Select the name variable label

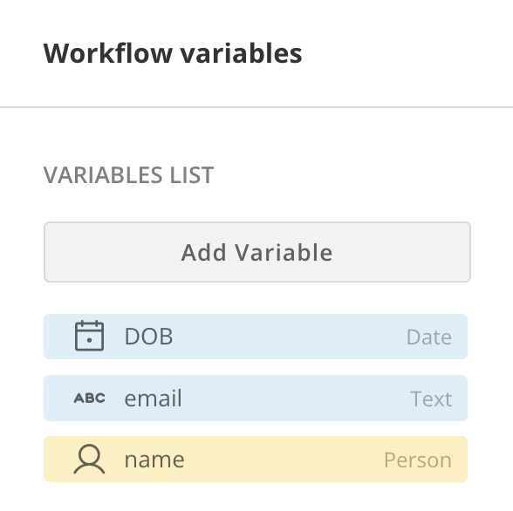point(154,460)
